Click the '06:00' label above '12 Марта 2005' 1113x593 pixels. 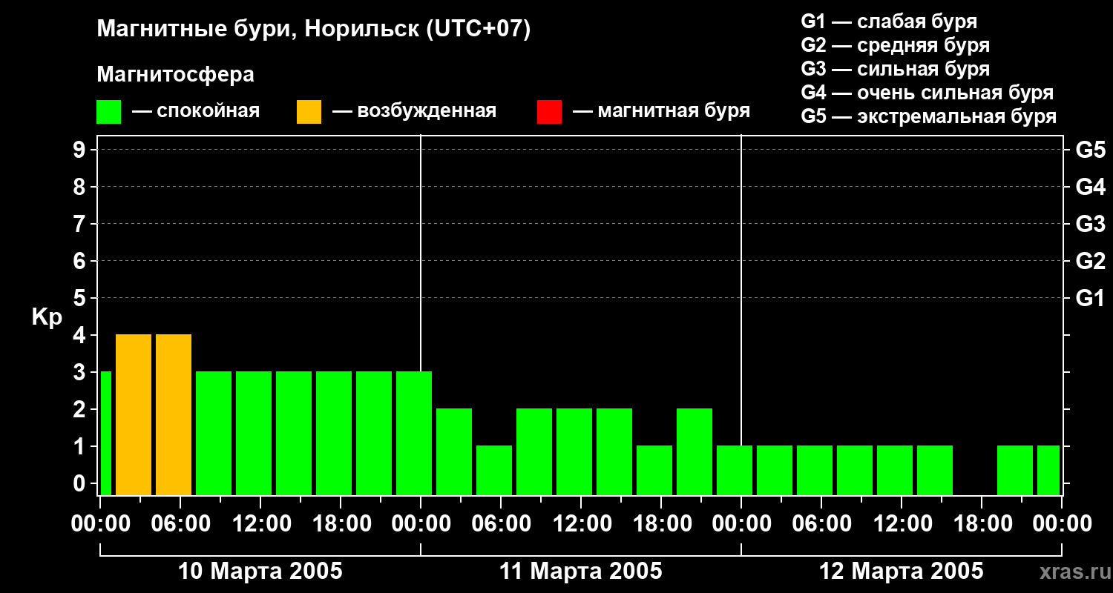pos(821,524)
